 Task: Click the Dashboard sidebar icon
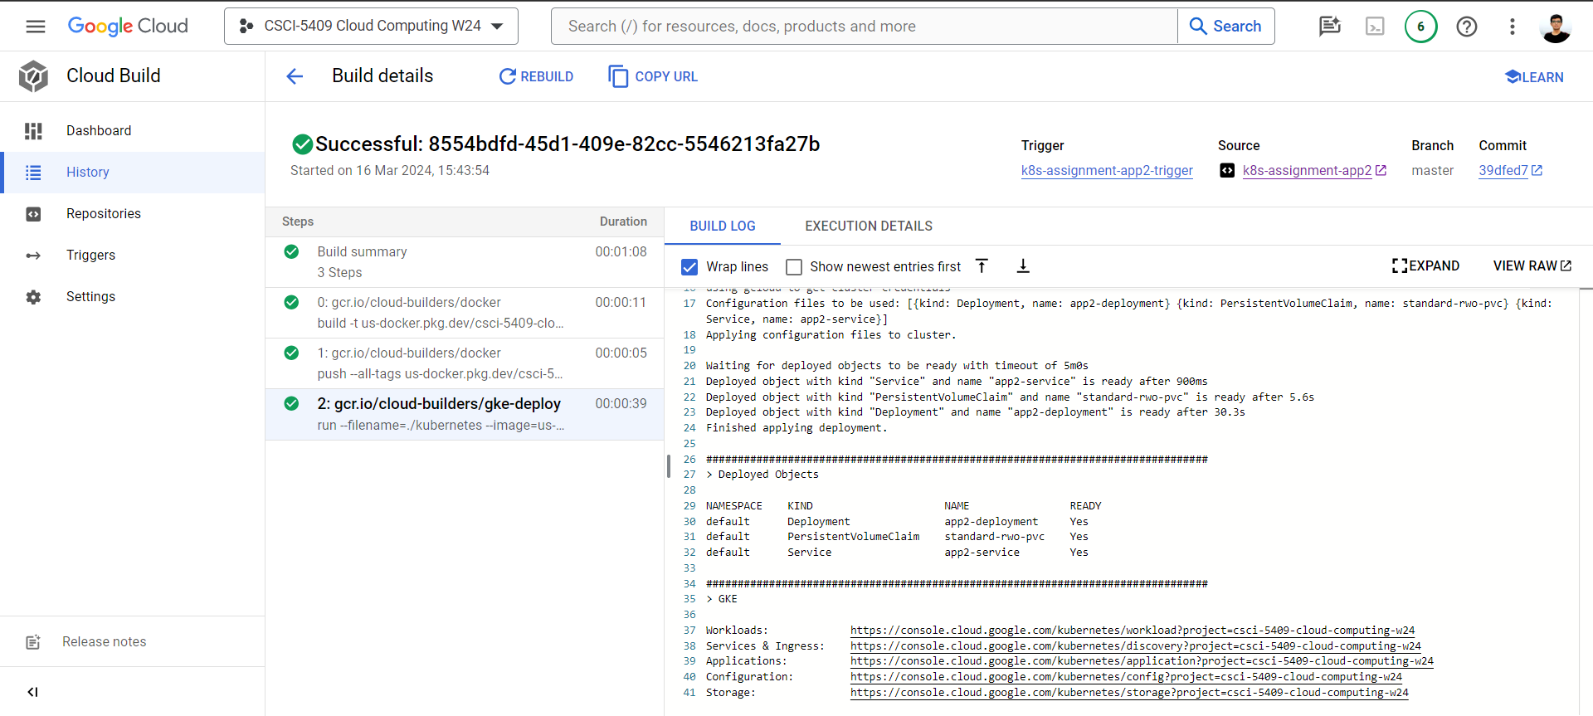[33, 131]
